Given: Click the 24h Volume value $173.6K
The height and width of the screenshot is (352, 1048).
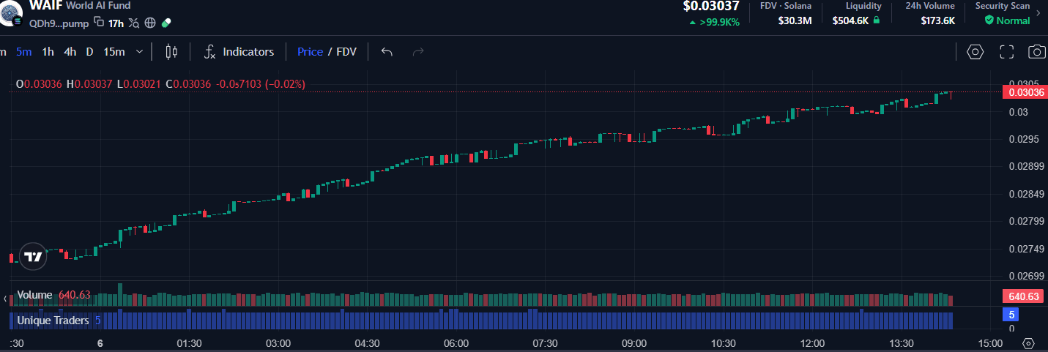Looking at the screenshot, I should pos(937,20).
